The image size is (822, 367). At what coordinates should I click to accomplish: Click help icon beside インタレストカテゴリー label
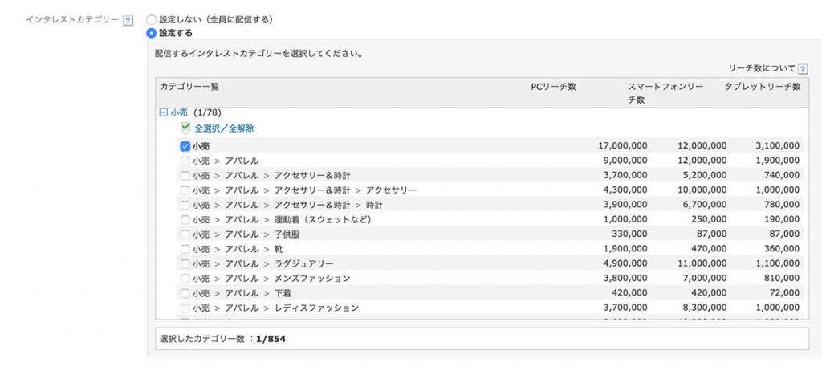[128, 20]
